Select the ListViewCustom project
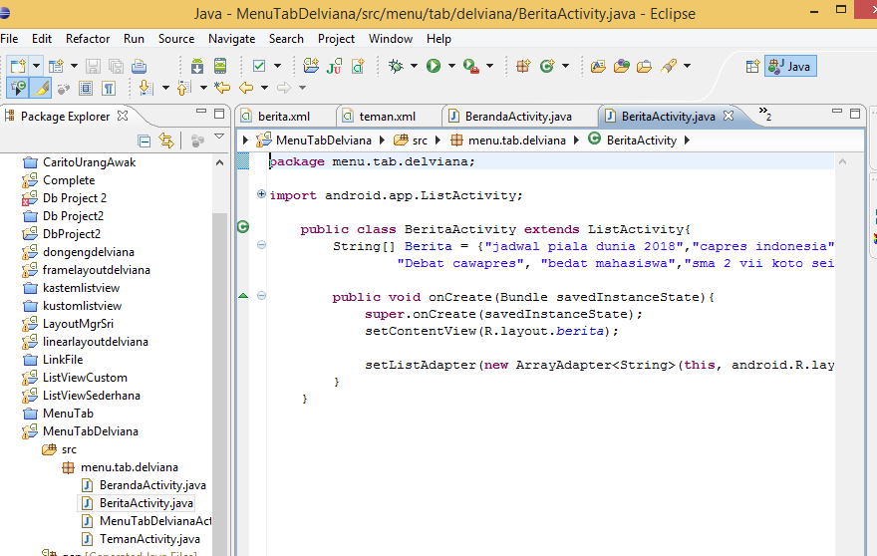877x556 pixels. click(x=85, y=378)
